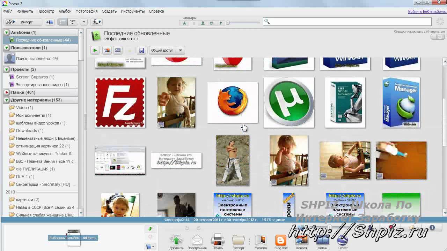The width and height of the screenshot is (447, 251).
Task: Focus the search input field
Action: pos(347,22)
